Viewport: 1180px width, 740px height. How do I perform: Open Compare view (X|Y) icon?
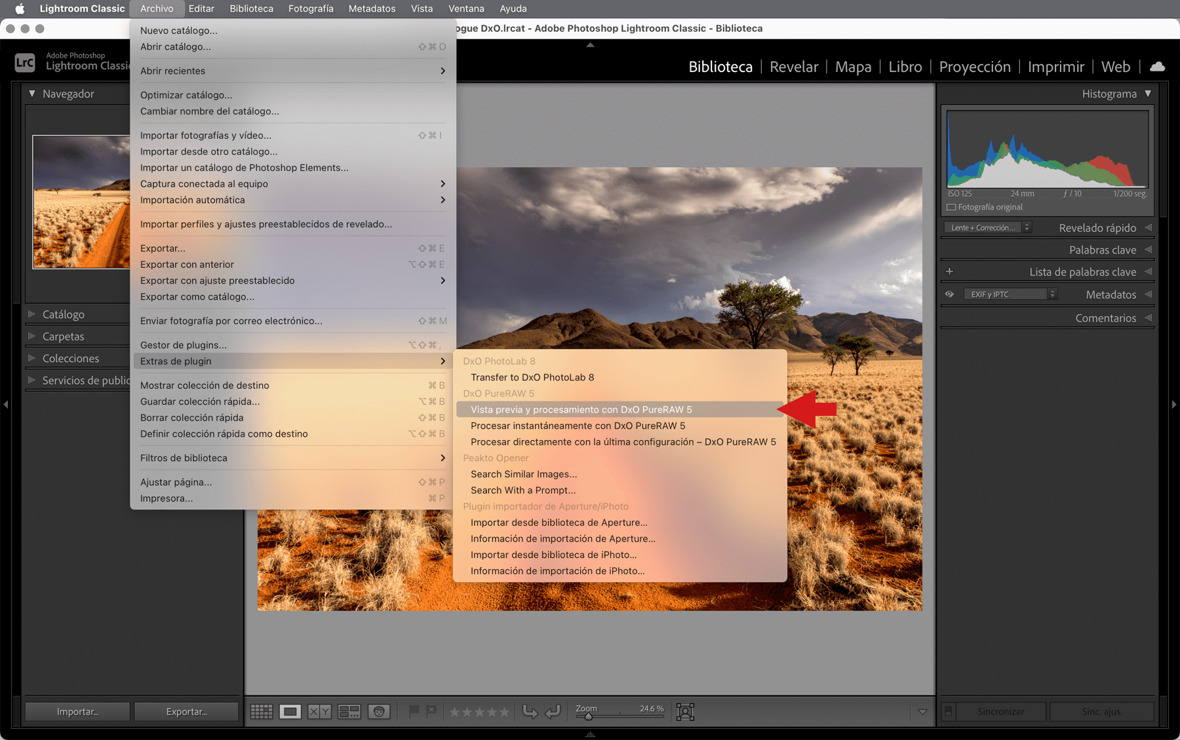319,711
